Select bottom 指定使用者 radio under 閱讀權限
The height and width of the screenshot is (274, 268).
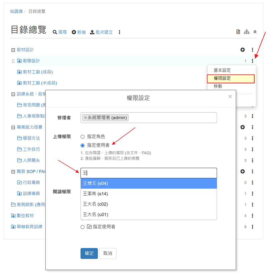coord(82,227)
